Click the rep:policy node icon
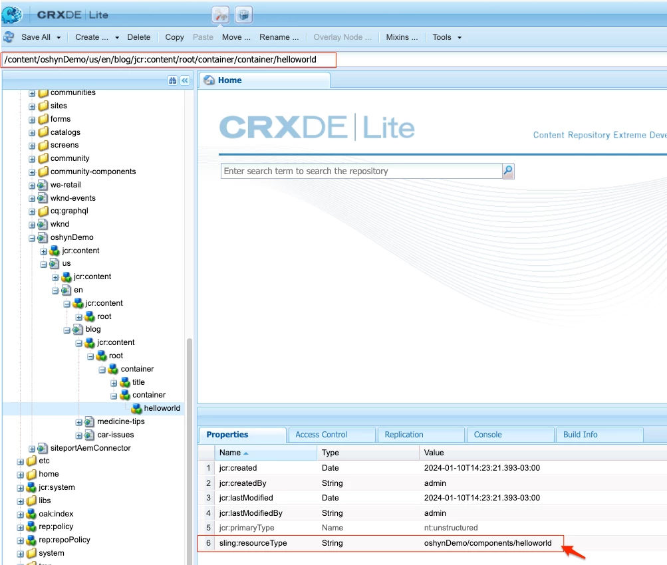 point(31,526)
